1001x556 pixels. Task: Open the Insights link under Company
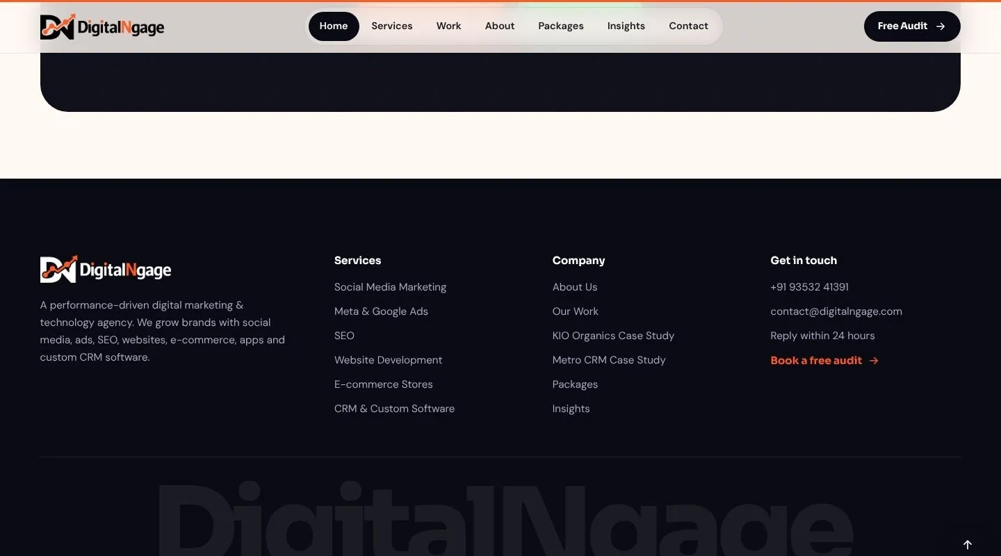(x=571, y=409)
